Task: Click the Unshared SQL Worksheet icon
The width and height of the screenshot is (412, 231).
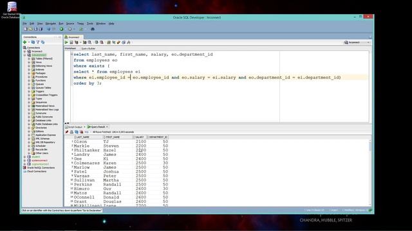Action: pos(109,42)
